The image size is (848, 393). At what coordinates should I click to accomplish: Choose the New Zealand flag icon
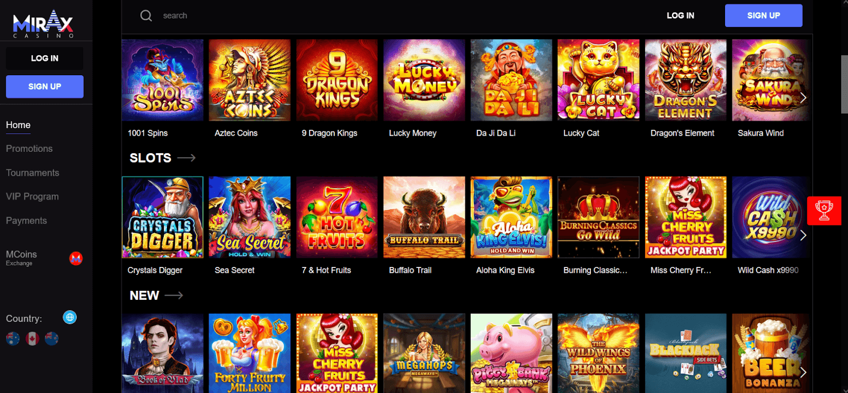(51, 338)
